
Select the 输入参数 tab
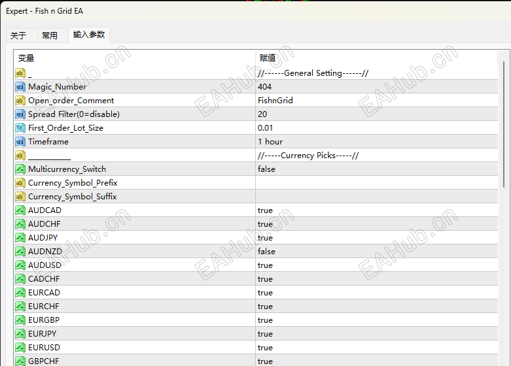89,35
